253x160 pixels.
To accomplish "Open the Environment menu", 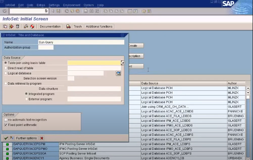I will pyautogui.click(x=72, y=5).
